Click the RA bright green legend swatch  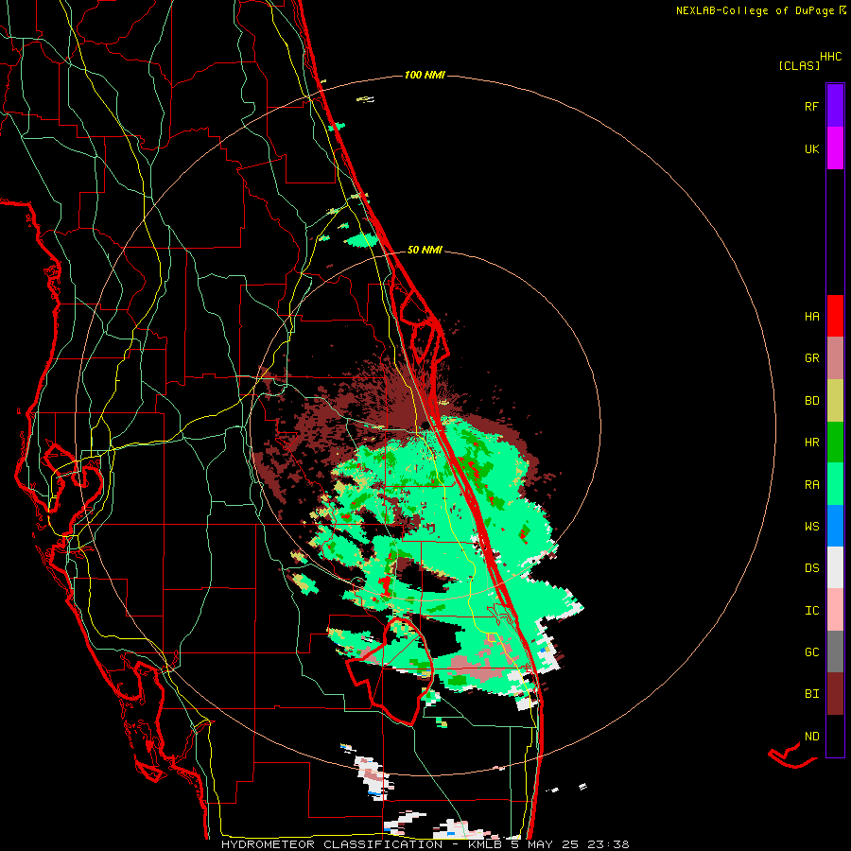[x=835, y=484]
